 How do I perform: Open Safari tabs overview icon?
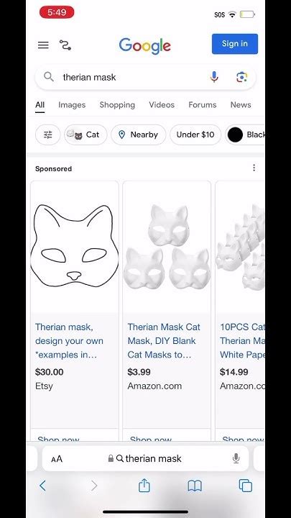tap(246, 486)
